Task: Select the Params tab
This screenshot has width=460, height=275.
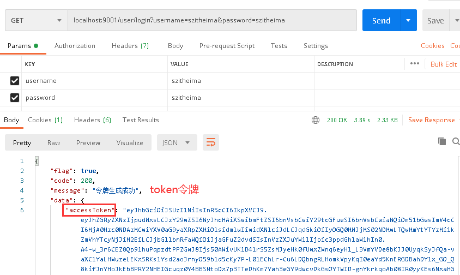Action: (x=23, y=46)
